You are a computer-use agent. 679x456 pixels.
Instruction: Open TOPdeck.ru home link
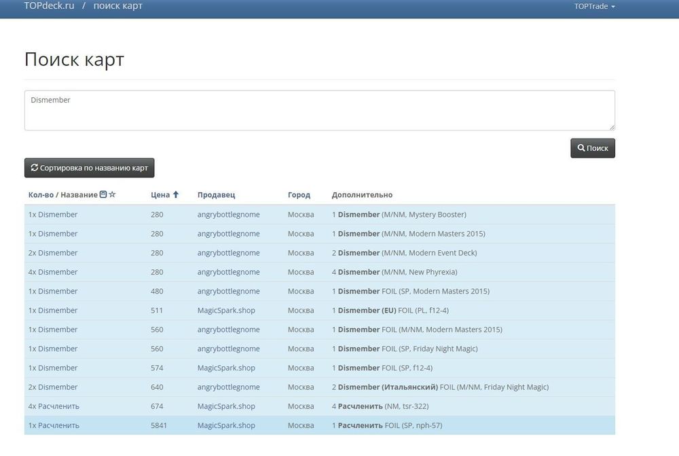(49, 6)
